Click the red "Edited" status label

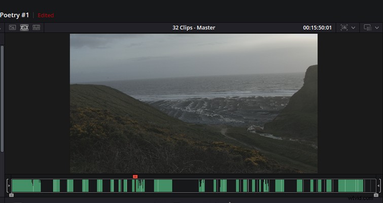46,15
